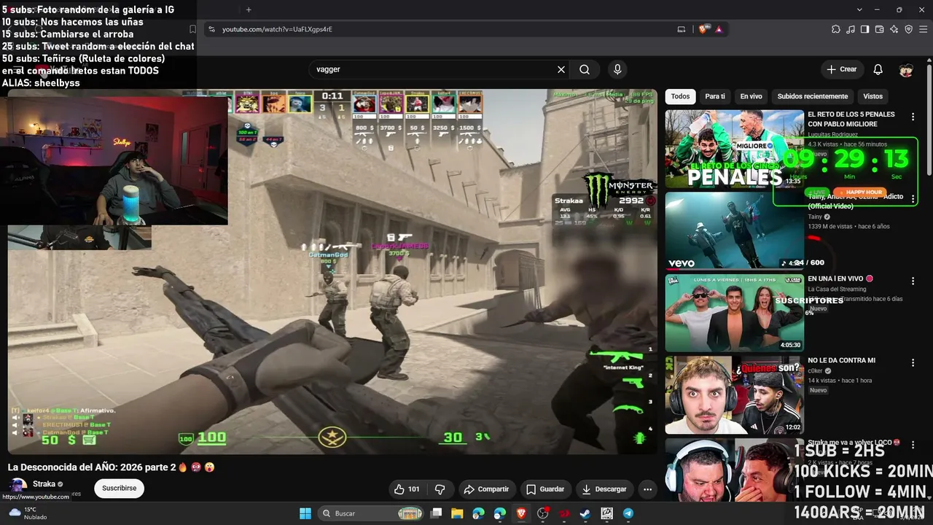
Task: Toggle the browser sidebar panel
Action: pyautogui.click(x=865, y=29)
